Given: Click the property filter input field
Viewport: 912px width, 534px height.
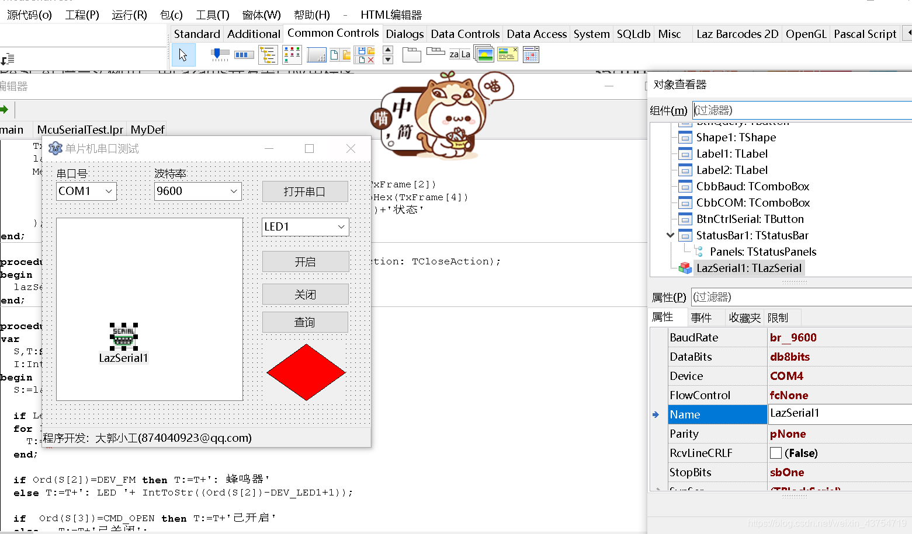Looking at the screenshot, I should tap(801, 296).
